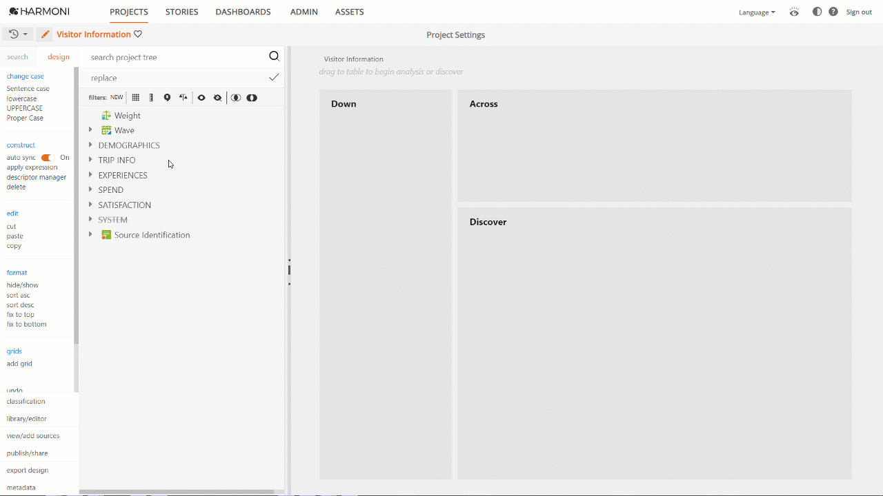
Task: Click the Source Identification green icon
Action: (x=106, y=235)
